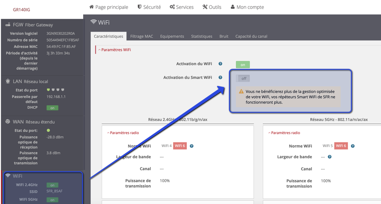Select WiFi 5 standard for 5GHz
The width and height of the screenshot is (381, 204).
pos(328,146)
